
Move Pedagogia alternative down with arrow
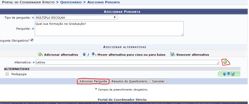coord(229,74)
